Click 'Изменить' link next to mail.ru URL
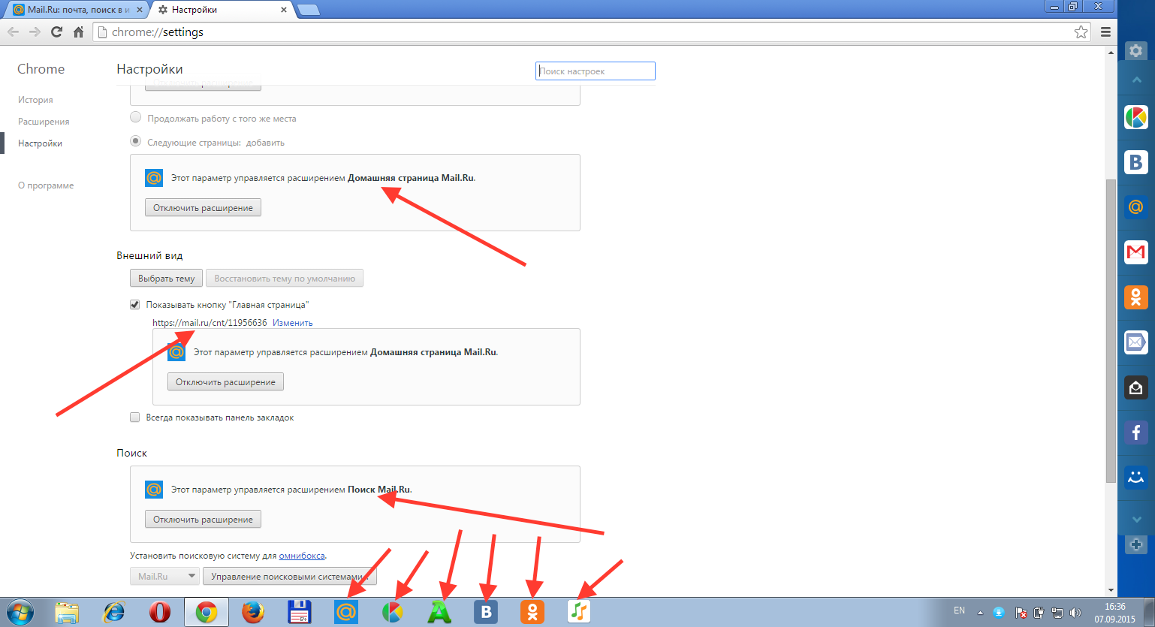1155x627 pixels. [293, 322]
